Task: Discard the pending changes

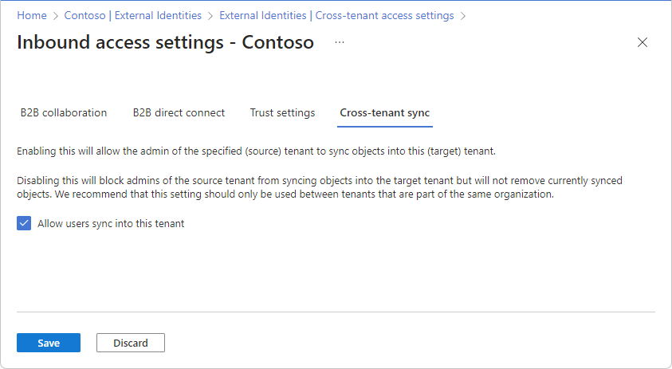Action: [x=130, y=343]
